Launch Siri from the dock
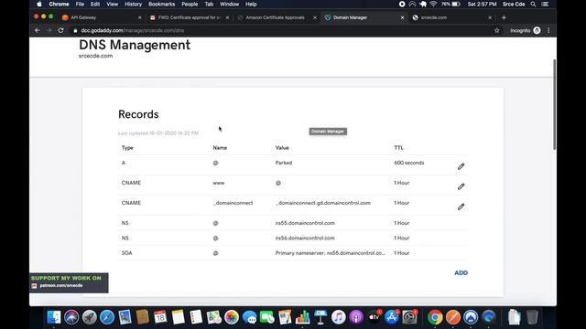The height and width of the screenshot is (329, 586). [x=71, y=317]
